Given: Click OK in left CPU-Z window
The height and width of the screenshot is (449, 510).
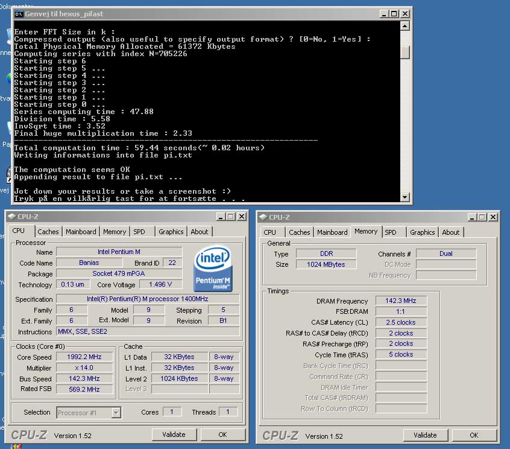Looking at the screenshot, I should pos(223,435).
